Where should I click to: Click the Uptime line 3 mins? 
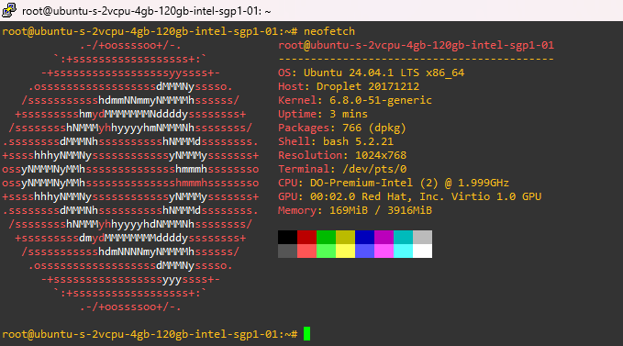coord(323,114)
